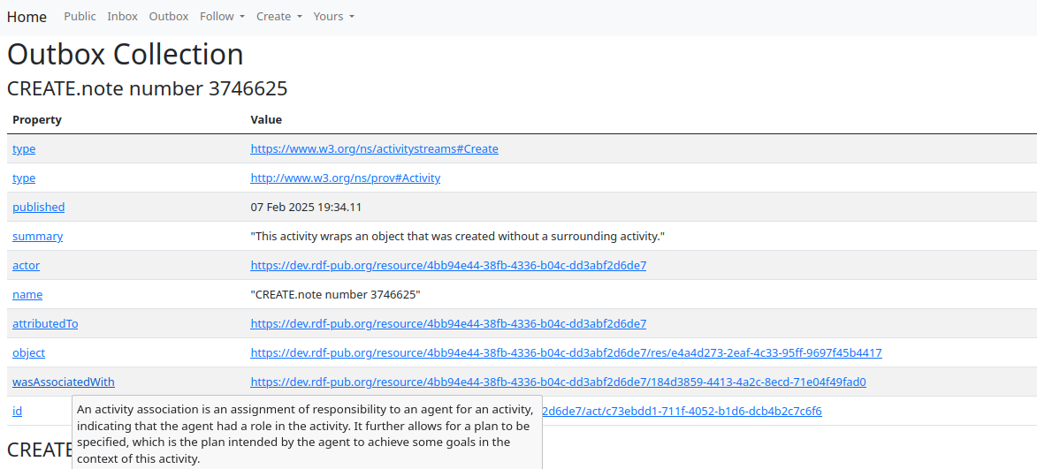This screenshot has height=469, width=1037.
Task: Click the id property link
Action: pyautogui.click(x=17, y=412)
